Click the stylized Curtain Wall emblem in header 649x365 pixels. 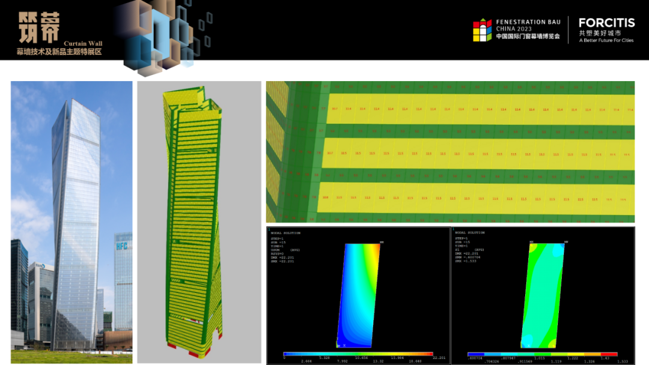40,25
